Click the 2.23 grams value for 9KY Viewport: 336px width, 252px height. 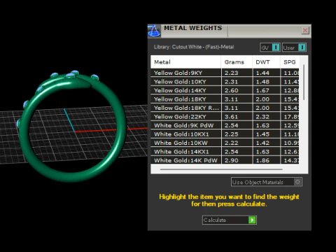tap(232, 73)
